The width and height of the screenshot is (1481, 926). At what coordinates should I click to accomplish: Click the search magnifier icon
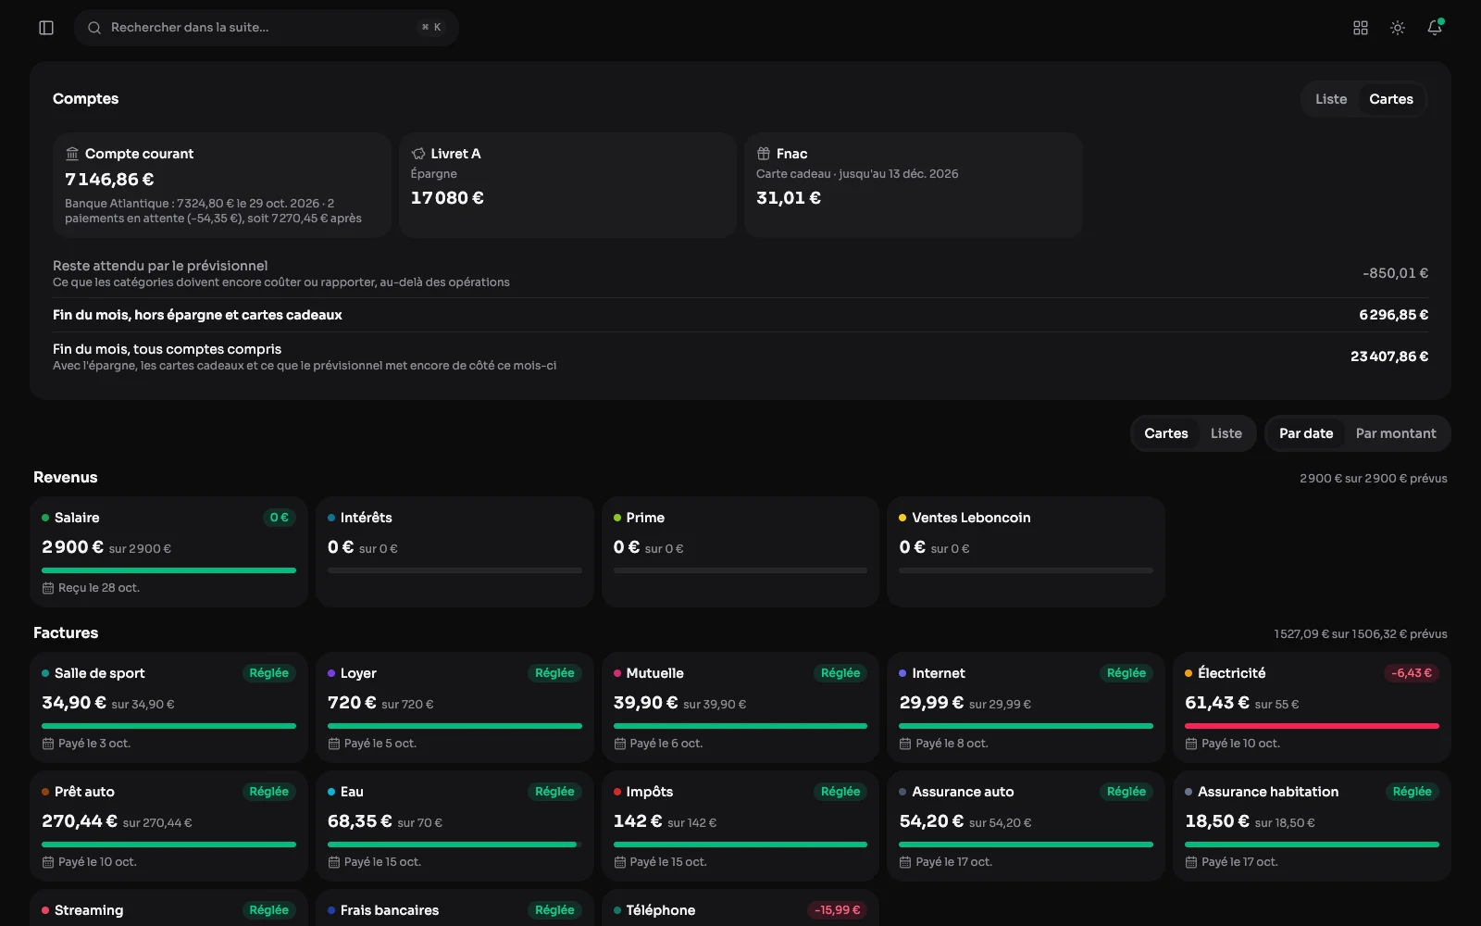(94, 28)
